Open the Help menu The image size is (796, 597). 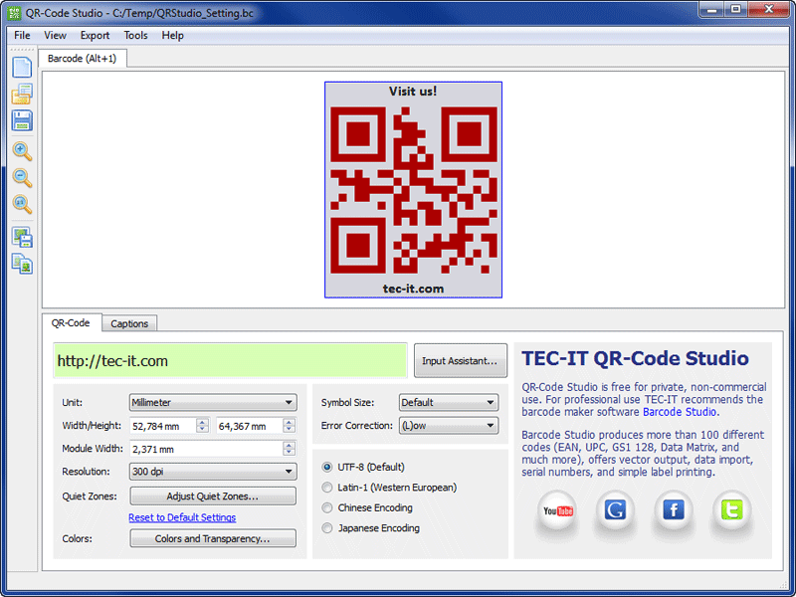[x=172, y=36]
